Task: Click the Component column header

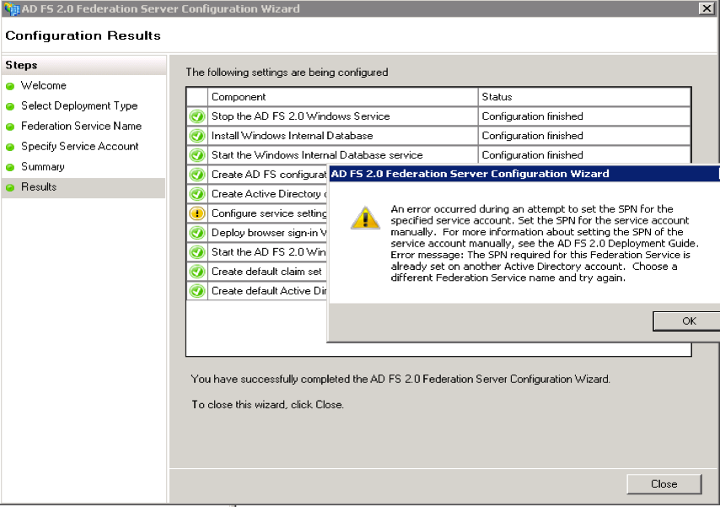Action: click(x=342, y=97)
